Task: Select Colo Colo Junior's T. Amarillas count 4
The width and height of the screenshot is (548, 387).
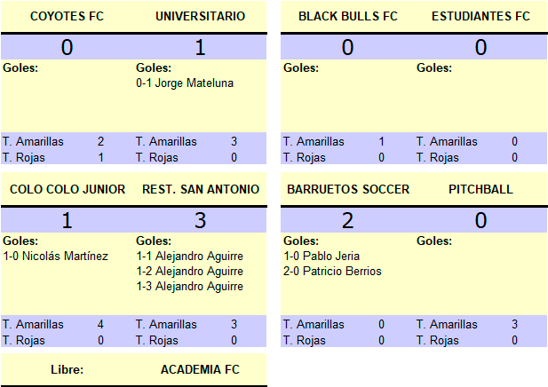Action: [x=100, y=325]
